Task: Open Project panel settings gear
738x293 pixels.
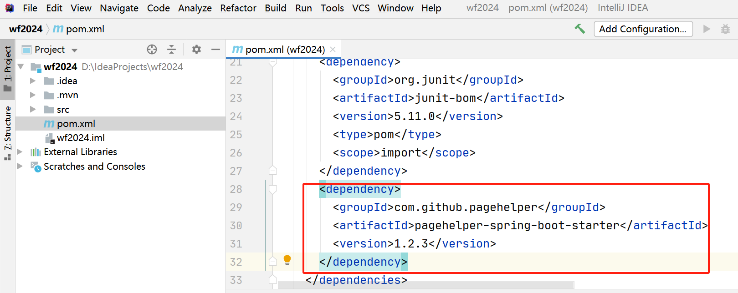Action: pyautogui.click(x=196, y=50)
